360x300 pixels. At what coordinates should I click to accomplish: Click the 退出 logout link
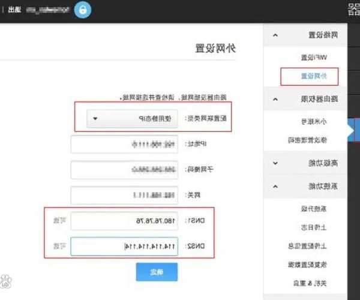14,10
